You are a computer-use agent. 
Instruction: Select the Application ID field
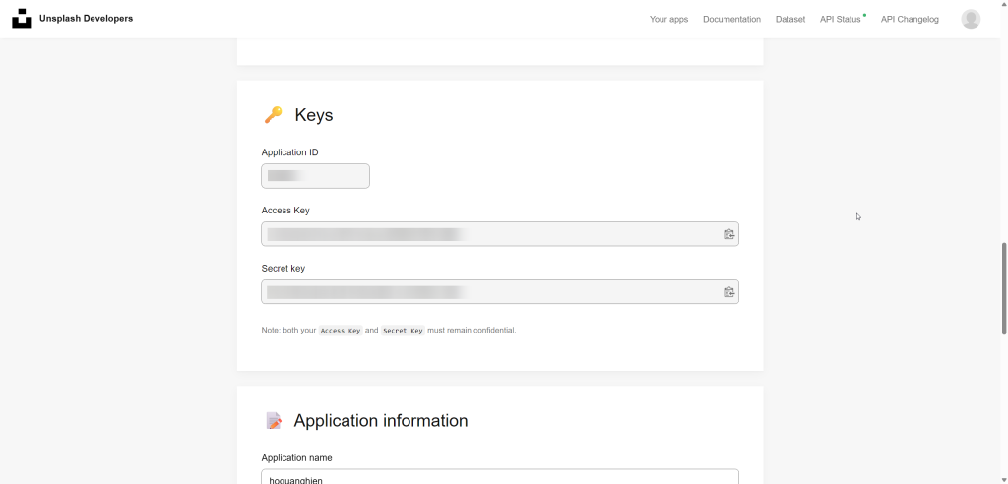coord(315,176)
